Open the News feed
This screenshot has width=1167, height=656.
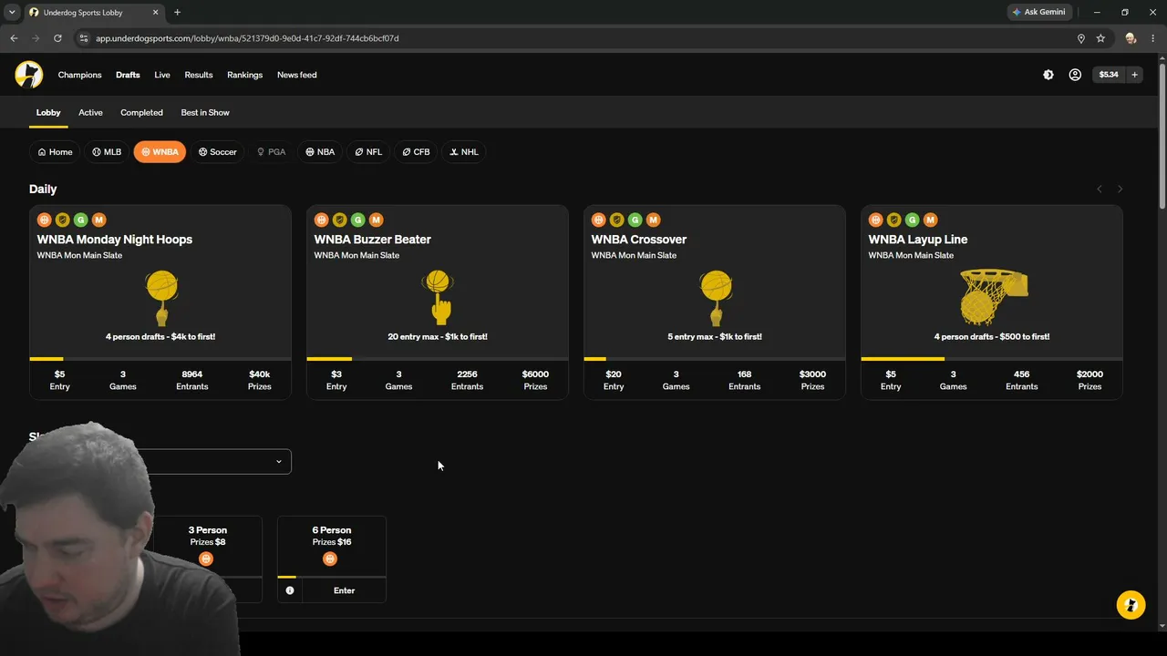point(297,75)
